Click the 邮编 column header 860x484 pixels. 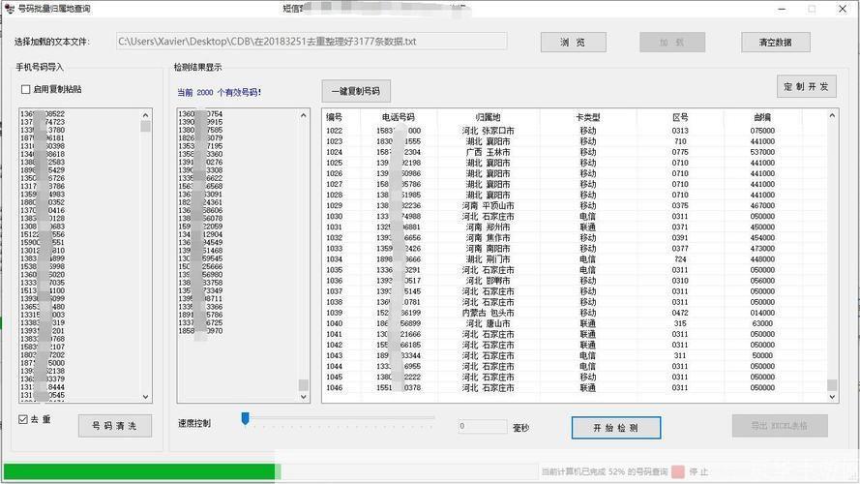(x=762, y=117)
